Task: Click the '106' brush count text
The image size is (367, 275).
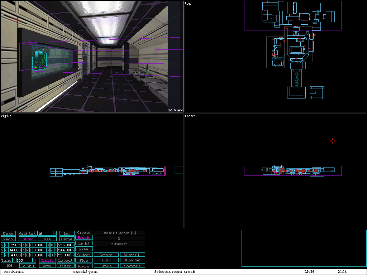Action: click(9, 266)
